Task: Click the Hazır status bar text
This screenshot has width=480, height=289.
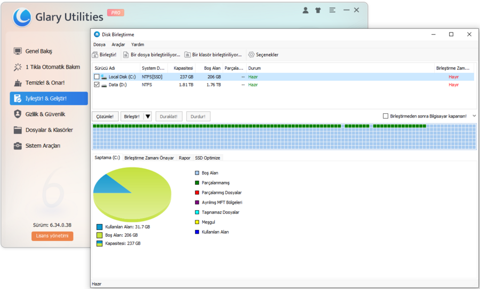Action: 97,284
